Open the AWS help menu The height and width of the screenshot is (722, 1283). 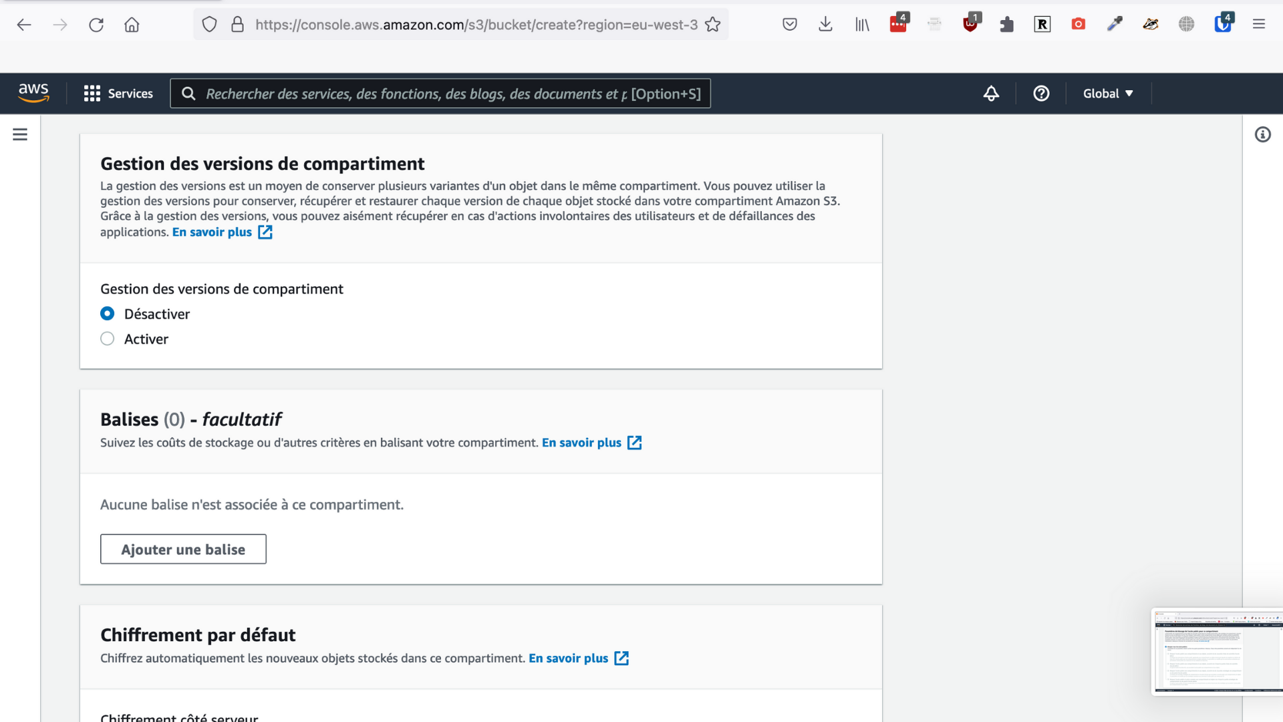click(1041, 94)
